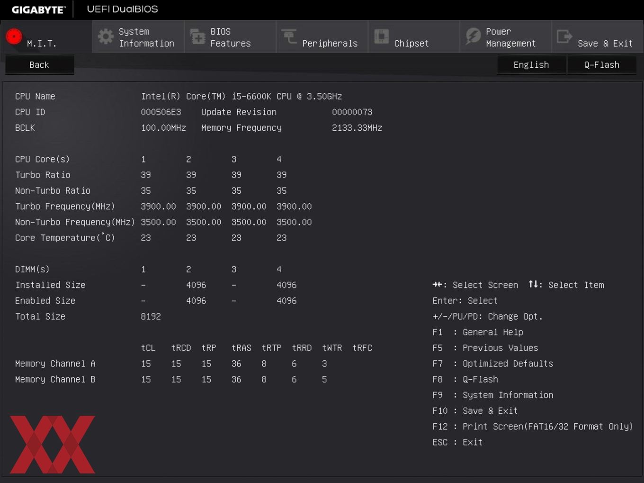Select the Installed Size label
This screenshot has height=483, width=644.
point(50,285)
